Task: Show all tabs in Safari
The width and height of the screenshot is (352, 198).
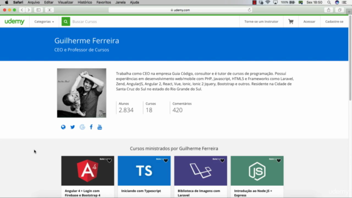Action: click(340, 10)
